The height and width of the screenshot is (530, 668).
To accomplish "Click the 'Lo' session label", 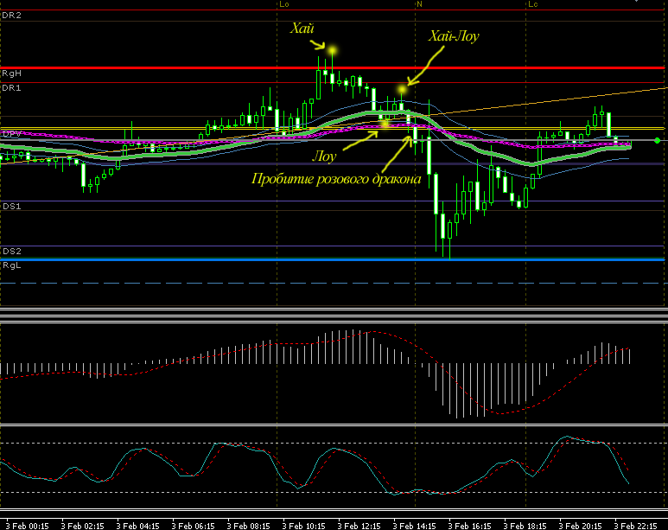I will tap(284, 4).
